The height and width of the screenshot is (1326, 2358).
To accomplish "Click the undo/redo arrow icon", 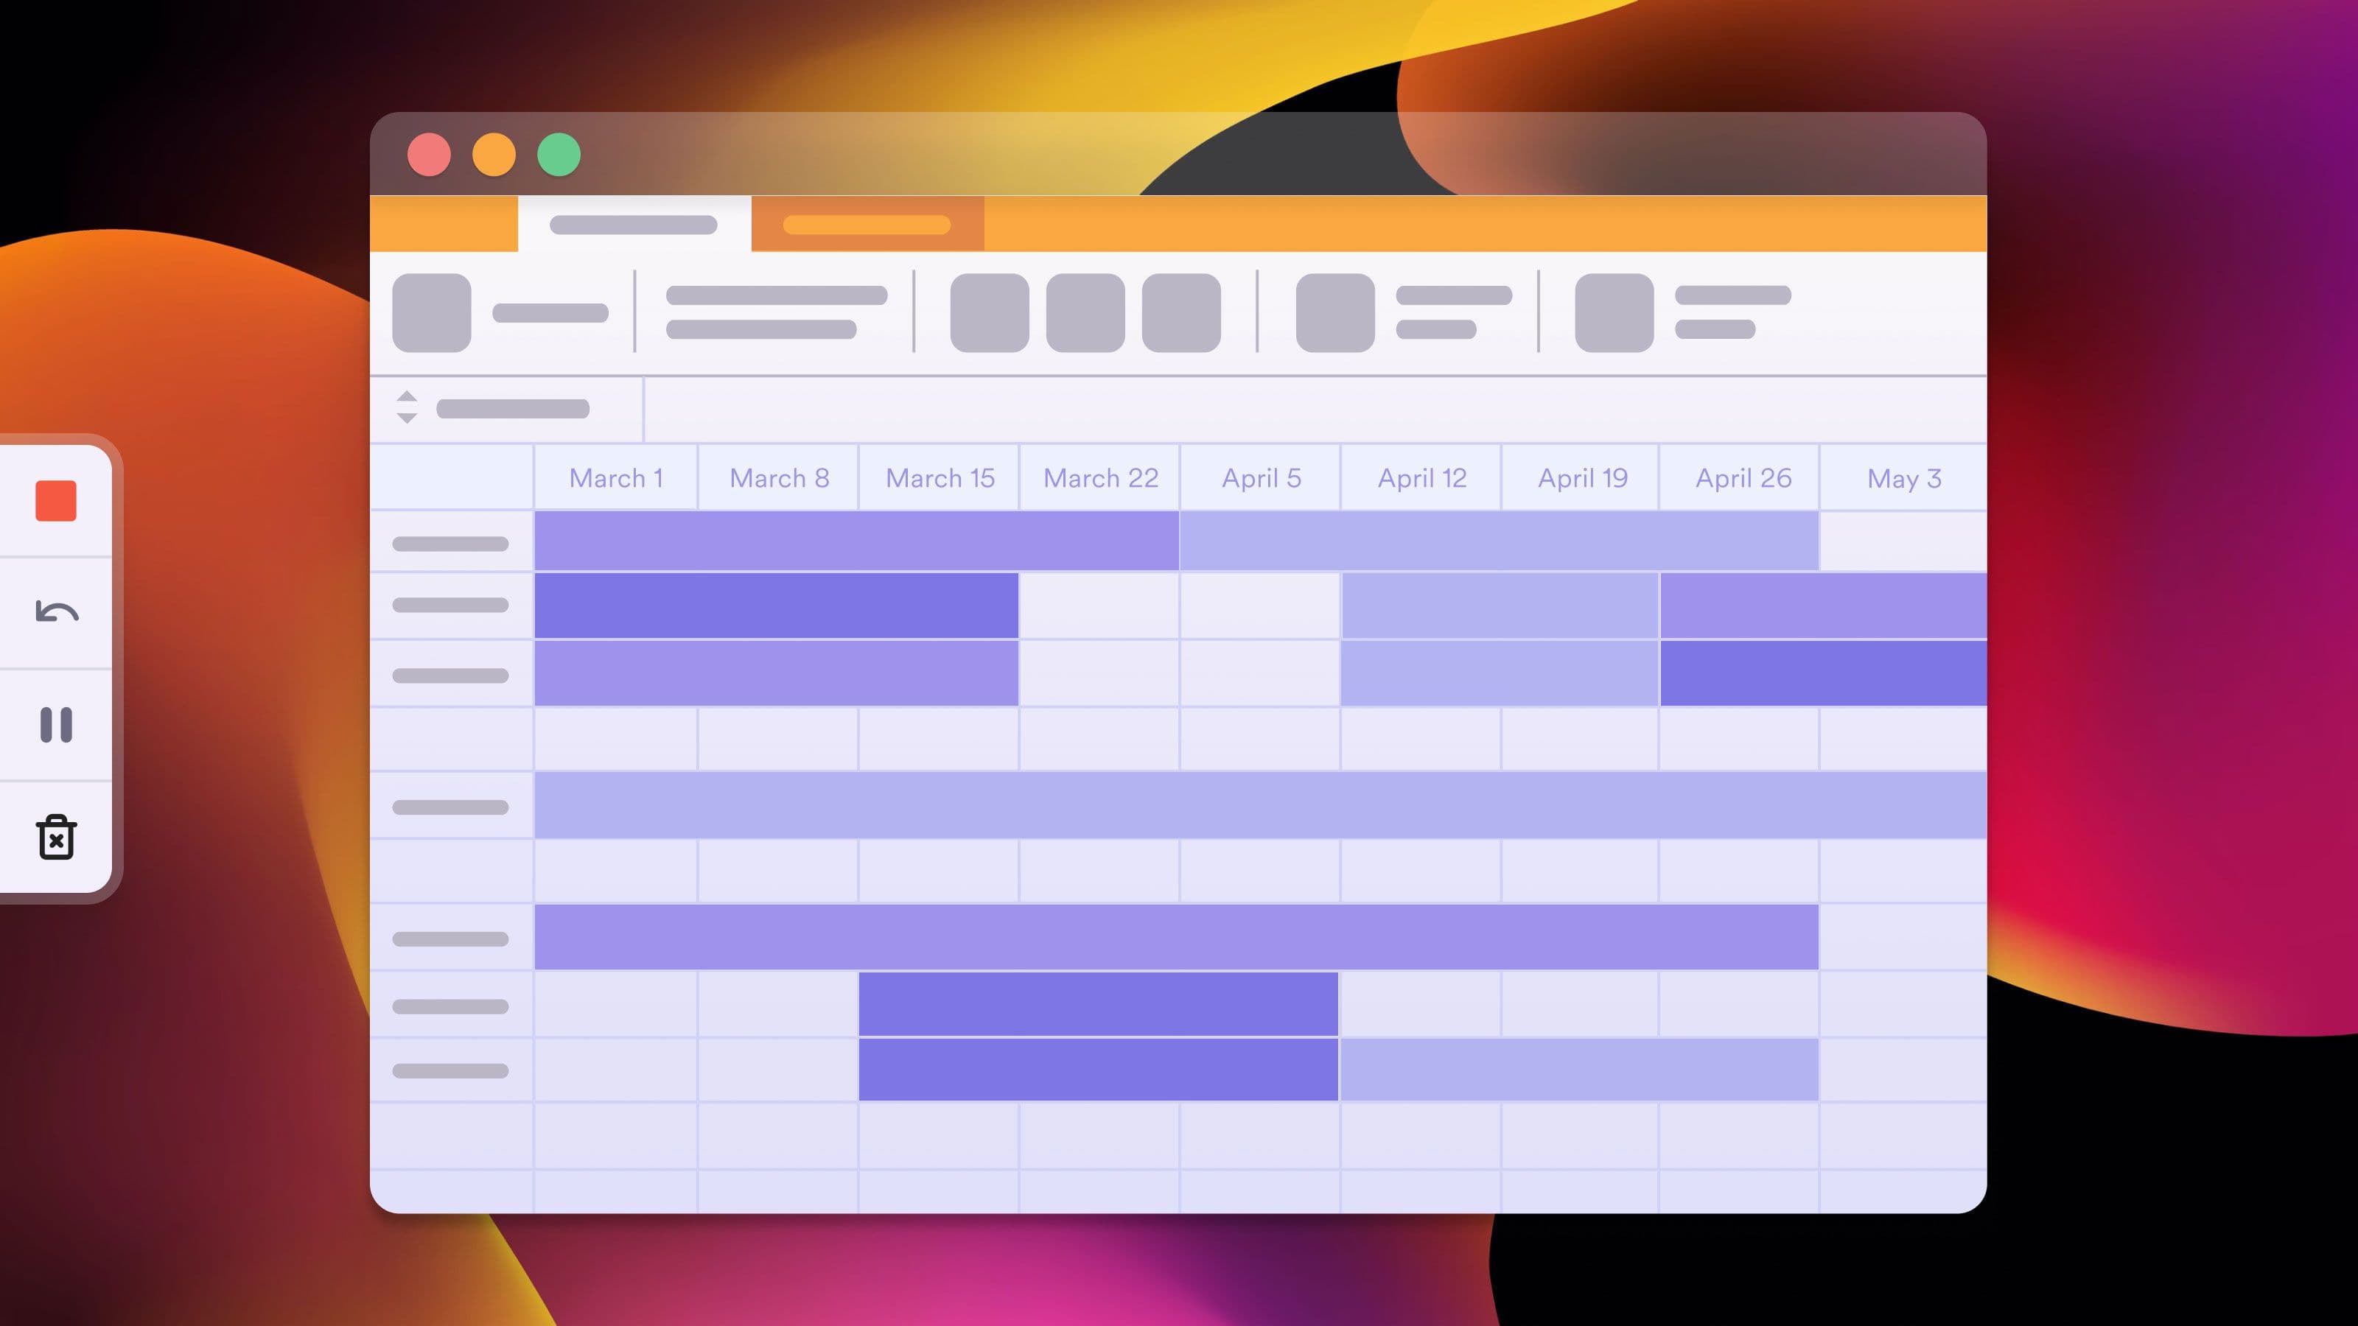I will pos(57,612).
